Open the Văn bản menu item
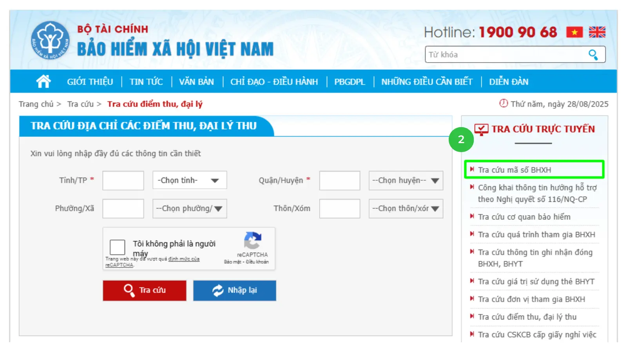627x352 pixels. (x=196, y=82)
